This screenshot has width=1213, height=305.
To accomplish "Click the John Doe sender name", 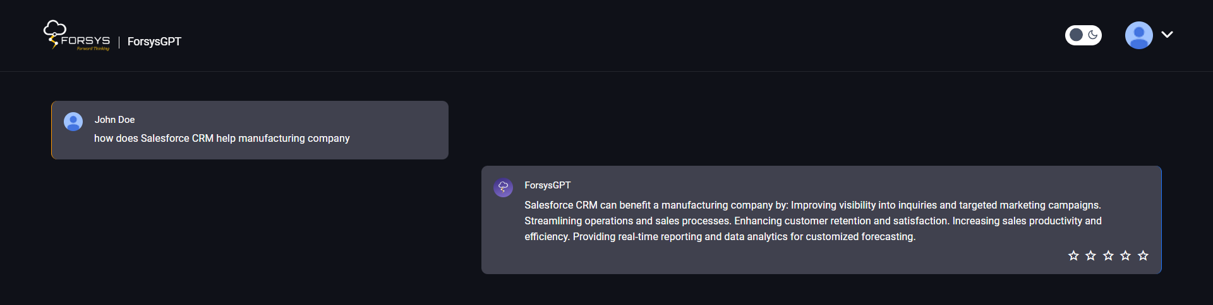I will [x=114, y=120].
